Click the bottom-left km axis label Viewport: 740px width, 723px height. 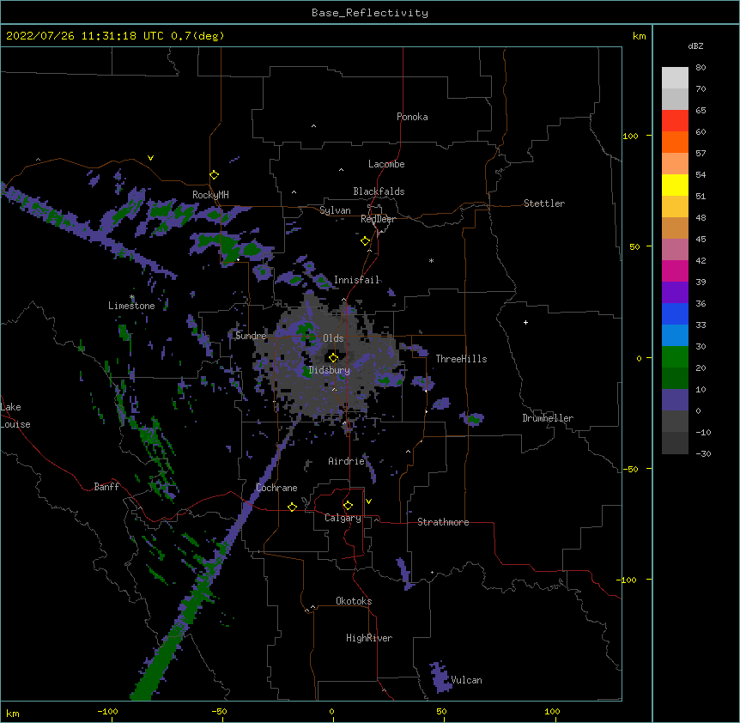[x=13, y=714]
